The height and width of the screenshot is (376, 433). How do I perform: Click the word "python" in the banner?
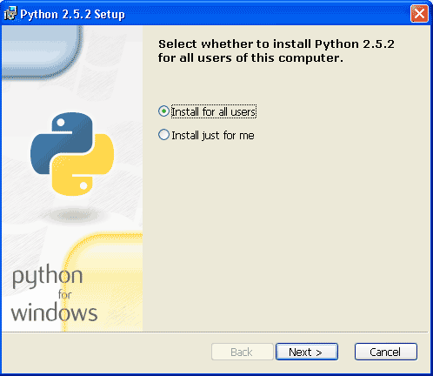click(47, 276)
